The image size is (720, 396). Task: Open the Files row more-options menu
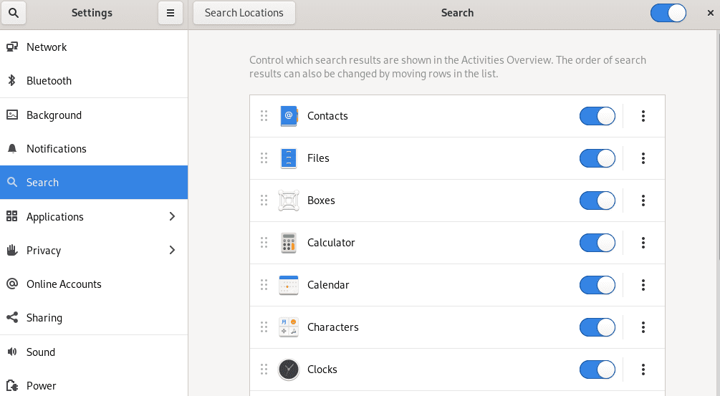point(643,158)
